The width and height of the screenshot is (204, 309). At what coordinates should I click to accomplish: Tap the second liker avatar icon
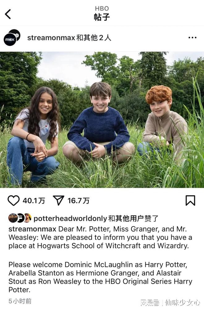point(20,218)
